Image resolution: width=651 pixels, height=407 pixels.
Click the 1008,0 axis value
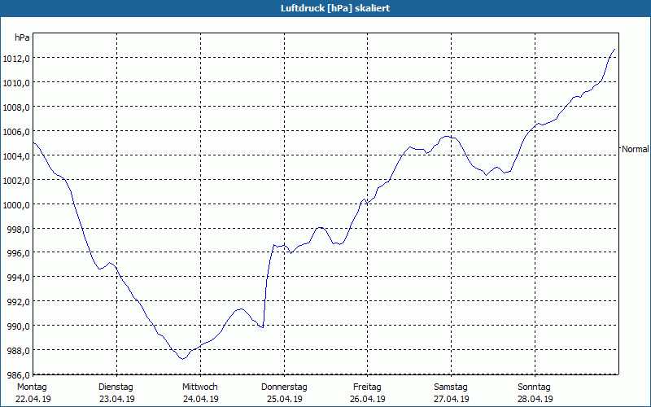[16, 107]
